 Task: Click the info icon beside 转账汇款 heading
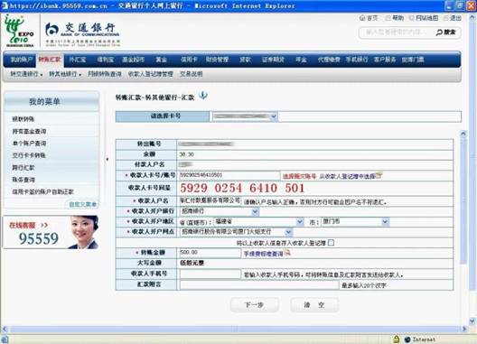click(x=203, y=96)
